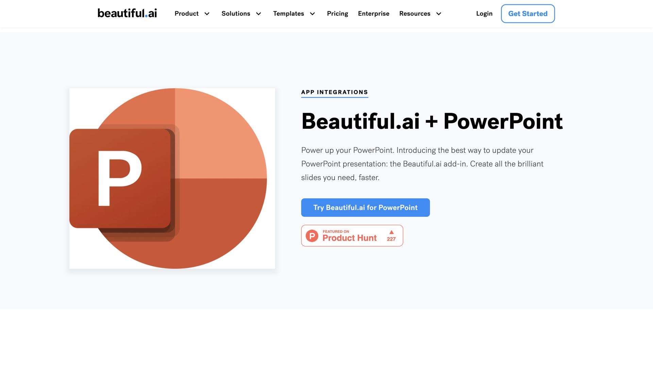653x367 pixels.
Task: Click the 227 upvote count
Action: point(391,239)
